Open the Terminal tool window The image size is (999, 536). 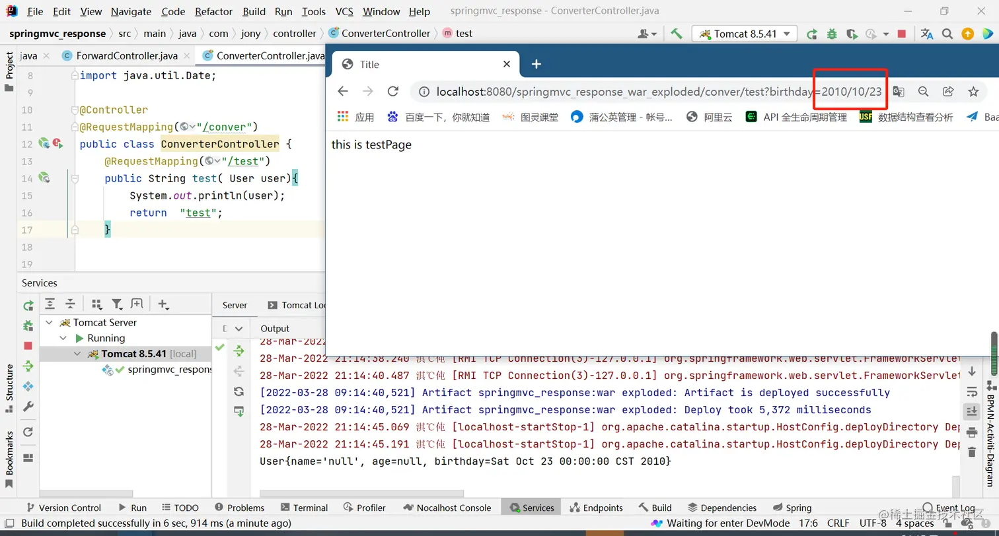click(304, 508)
